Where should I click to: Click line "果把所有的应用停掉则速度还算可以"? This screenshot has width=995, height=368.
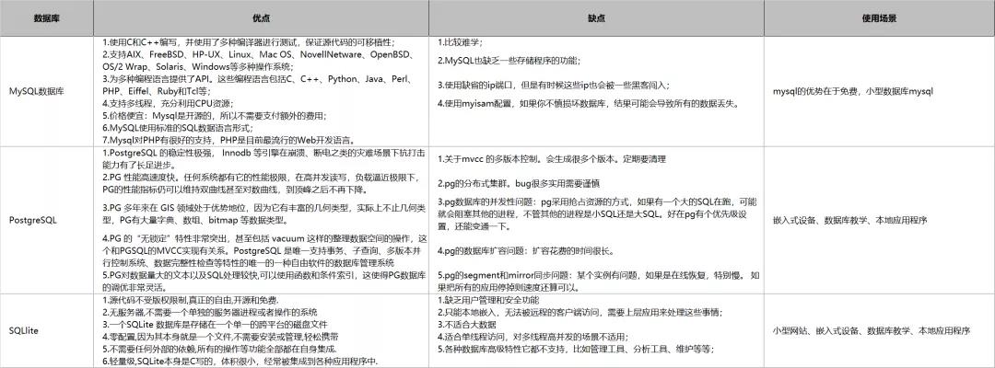point(508,288)
